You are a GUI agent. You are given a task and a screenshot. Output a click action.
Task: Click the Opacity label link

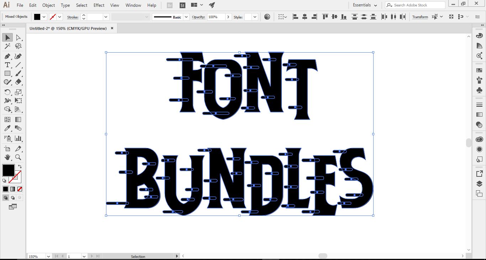coord(199,17)
